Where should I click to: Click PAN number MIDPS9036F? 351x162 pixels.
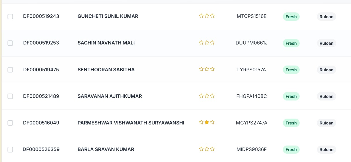click(251, 149)
